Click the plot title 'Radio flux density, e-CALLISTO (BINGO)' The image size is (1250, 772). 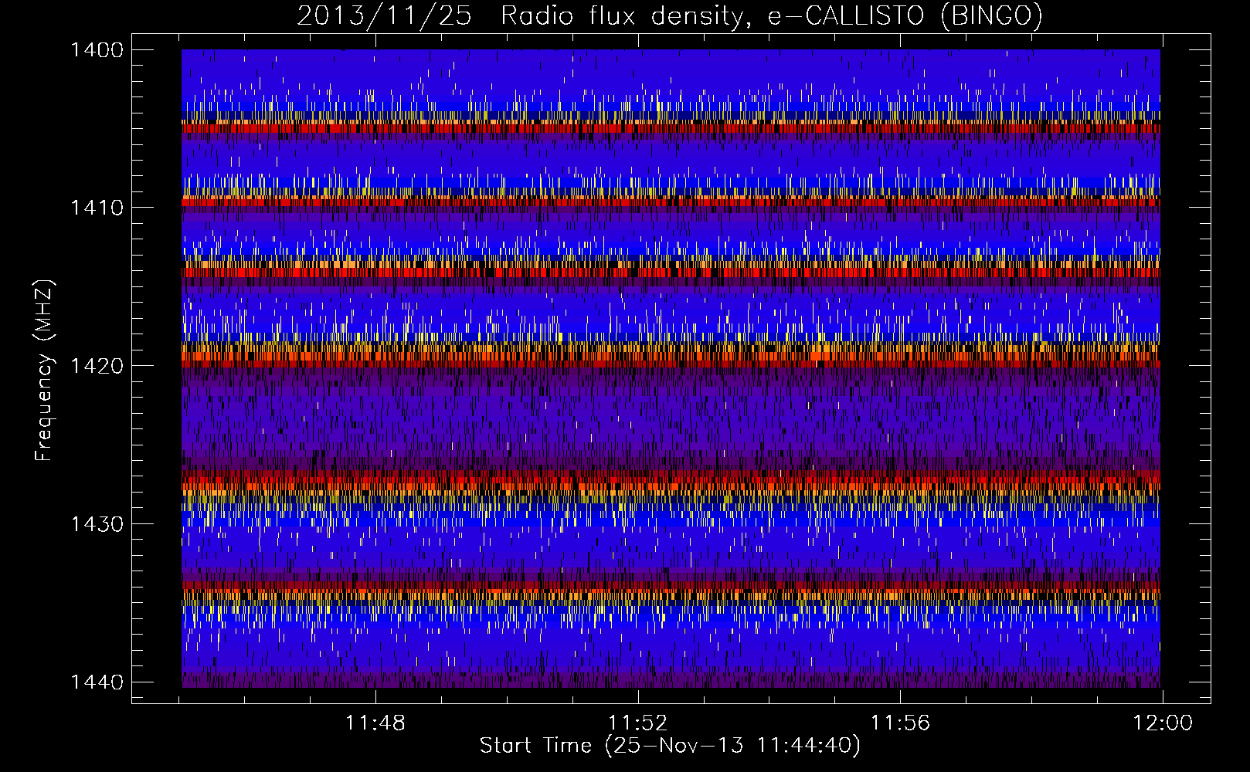(772, 16)
